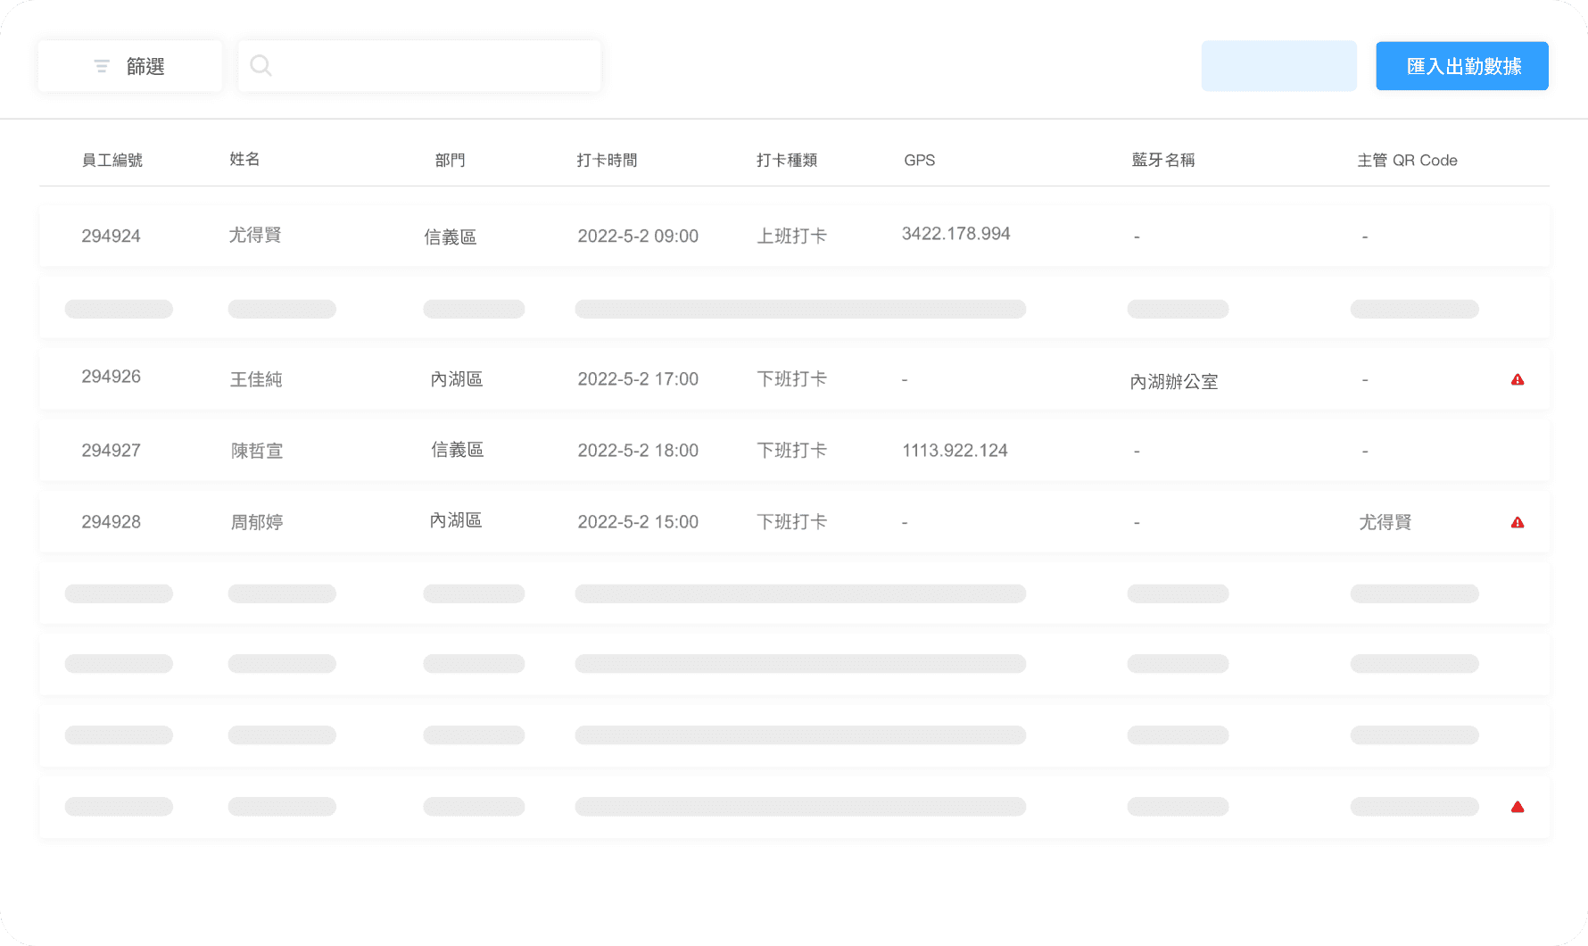This screenshot has width=1588, height=946.
Task: Click supervisor QR name 尤得賢 in row 294928
Action: [1385, 522]
